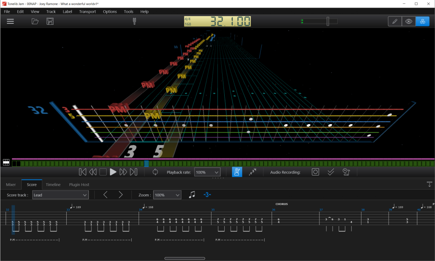
Task: Arm audio recording with record button
Action: pyautogui.click(x=315, y=172)
